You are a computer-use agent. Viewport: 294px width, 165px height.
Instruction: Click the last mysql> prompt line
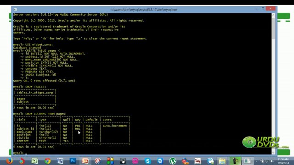[20, 153]
